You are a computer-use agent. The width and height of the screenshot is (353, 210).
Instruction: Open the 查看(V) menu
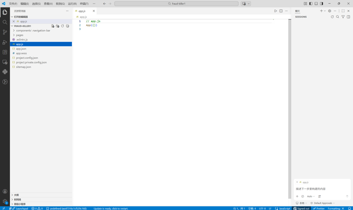coord(48,4)
